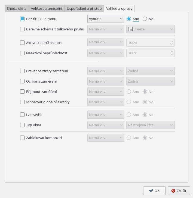Click the Breeze color scheme icon
Screen dimensions: 193x198
[130, 29]
